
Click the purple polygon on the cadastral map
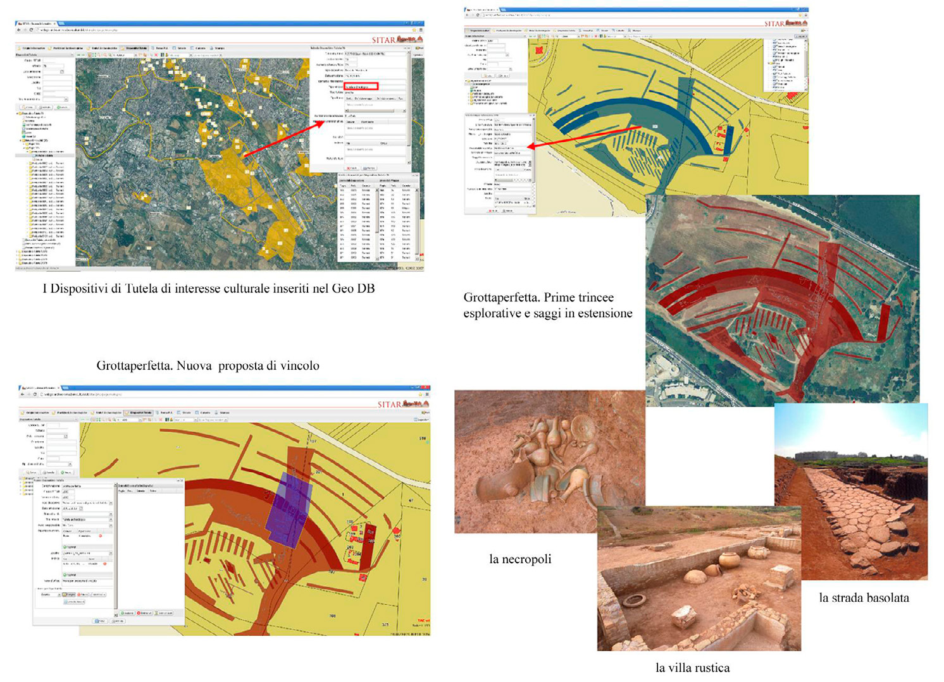coord(288,512)
